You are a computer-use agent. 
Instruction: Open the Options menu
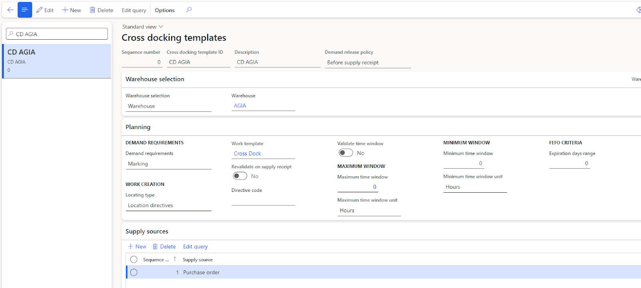[x=165, y=10]
